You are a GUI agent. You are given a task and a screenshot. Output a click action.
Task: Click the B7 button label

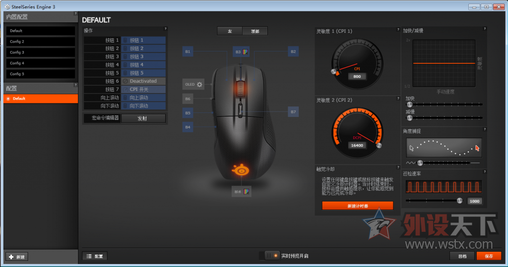coord(293,112)
